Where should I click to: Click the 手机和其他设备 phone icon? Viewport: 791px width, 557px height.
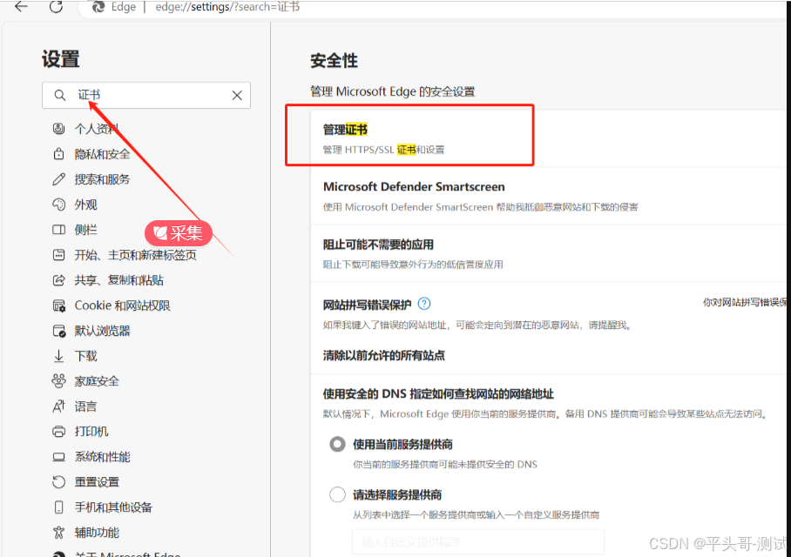coord(58,507)
